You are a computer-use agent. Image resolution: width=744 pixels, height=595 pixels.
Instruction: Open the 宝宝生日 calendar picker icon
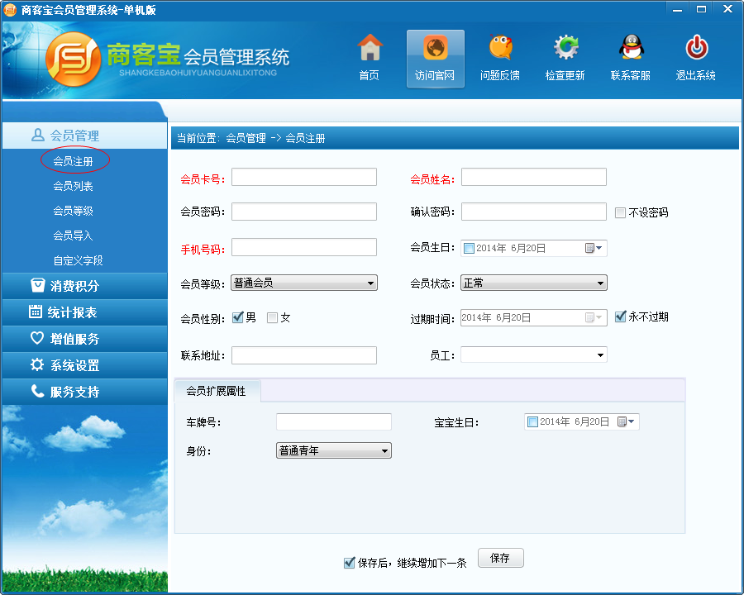coord(626,421)
